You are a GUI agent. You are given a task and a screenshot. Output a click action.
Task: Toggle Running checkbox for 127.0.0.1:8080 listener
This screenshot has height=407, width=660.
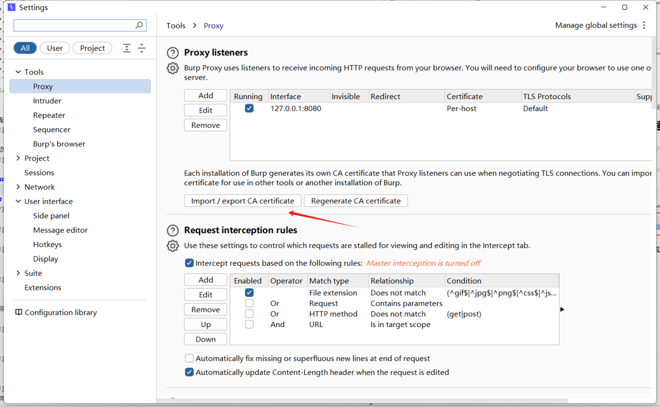point(249,109)
